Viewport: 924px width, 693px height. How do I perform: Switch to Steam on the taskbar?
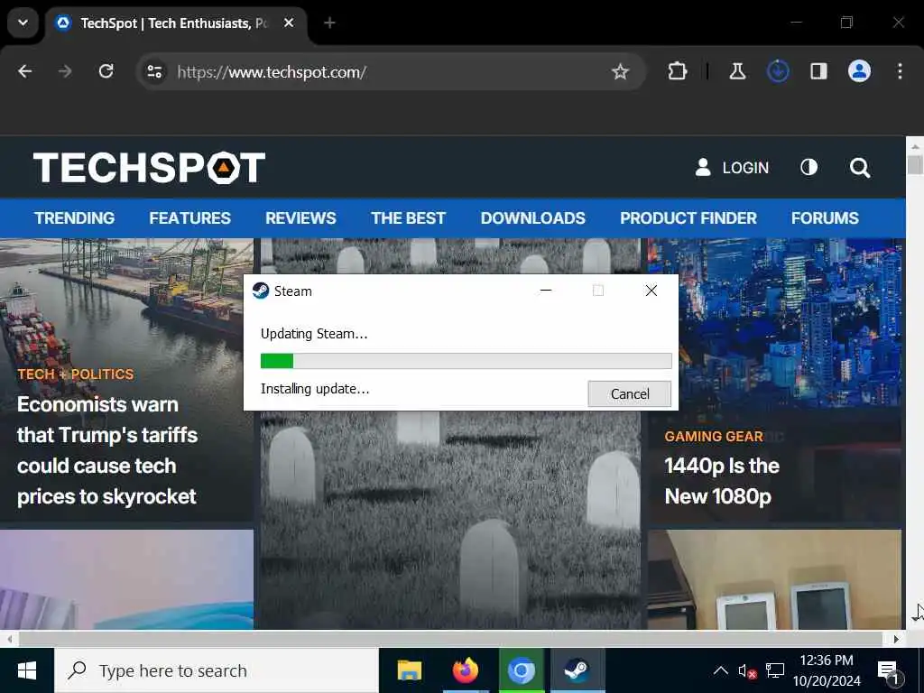pyautogui.click(x=577, y=670)
